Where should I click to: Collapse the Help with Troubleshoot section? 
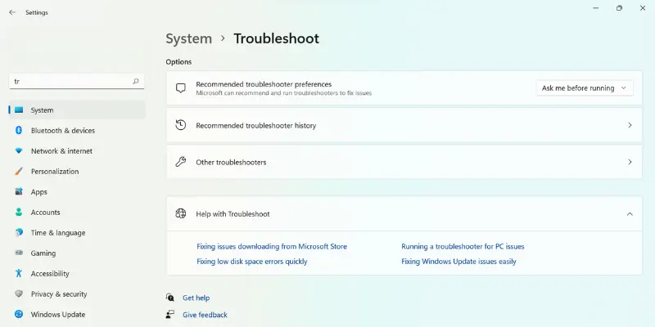630,214
